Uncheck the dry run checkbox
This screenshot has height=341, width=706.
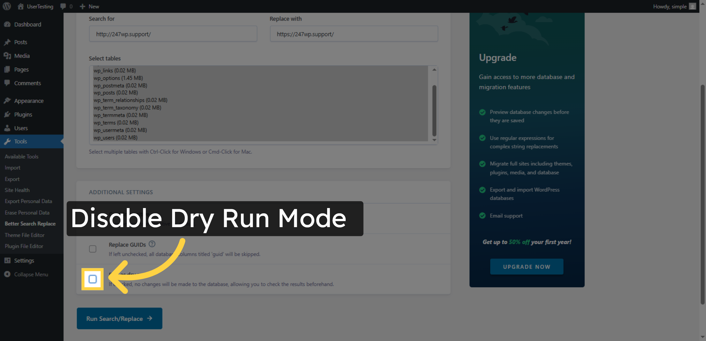92,280
